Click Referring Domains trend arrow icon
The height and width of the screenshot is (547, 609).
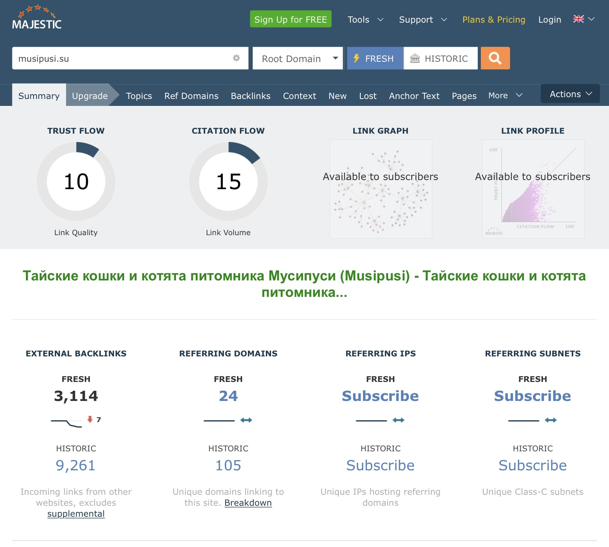coord(246,420)
